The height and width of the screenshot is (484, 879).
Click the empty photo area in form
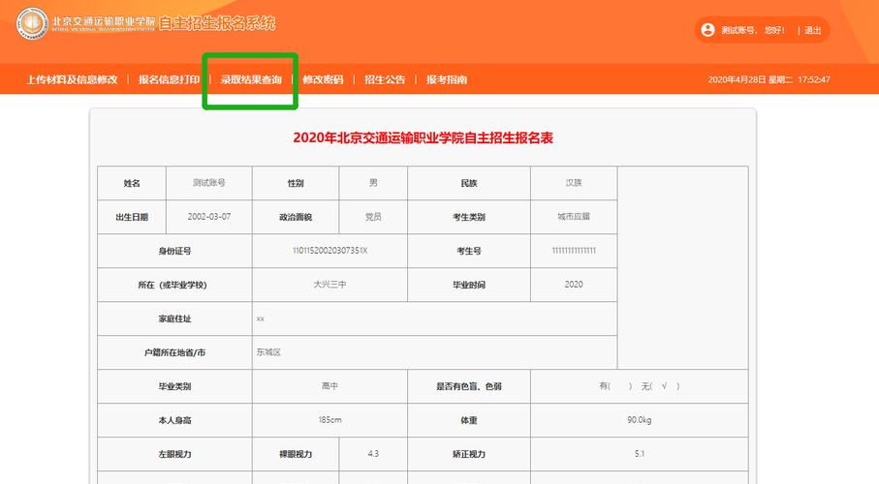(x=683, y=268)
